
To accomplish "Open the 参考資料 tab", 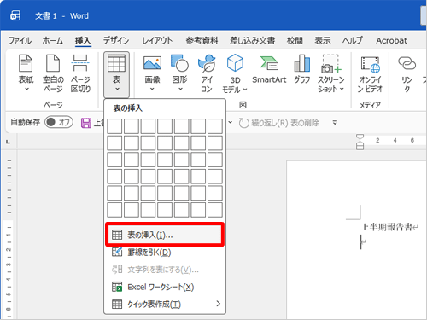I will point(202,41).
